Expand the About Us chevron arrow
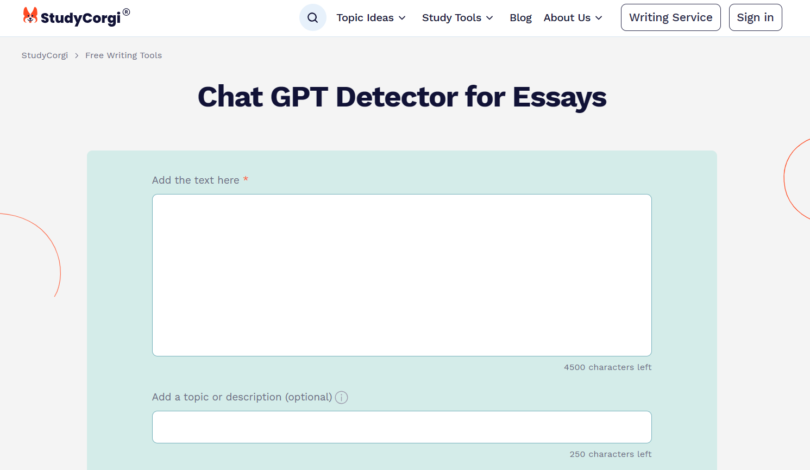 pos(599,18)
